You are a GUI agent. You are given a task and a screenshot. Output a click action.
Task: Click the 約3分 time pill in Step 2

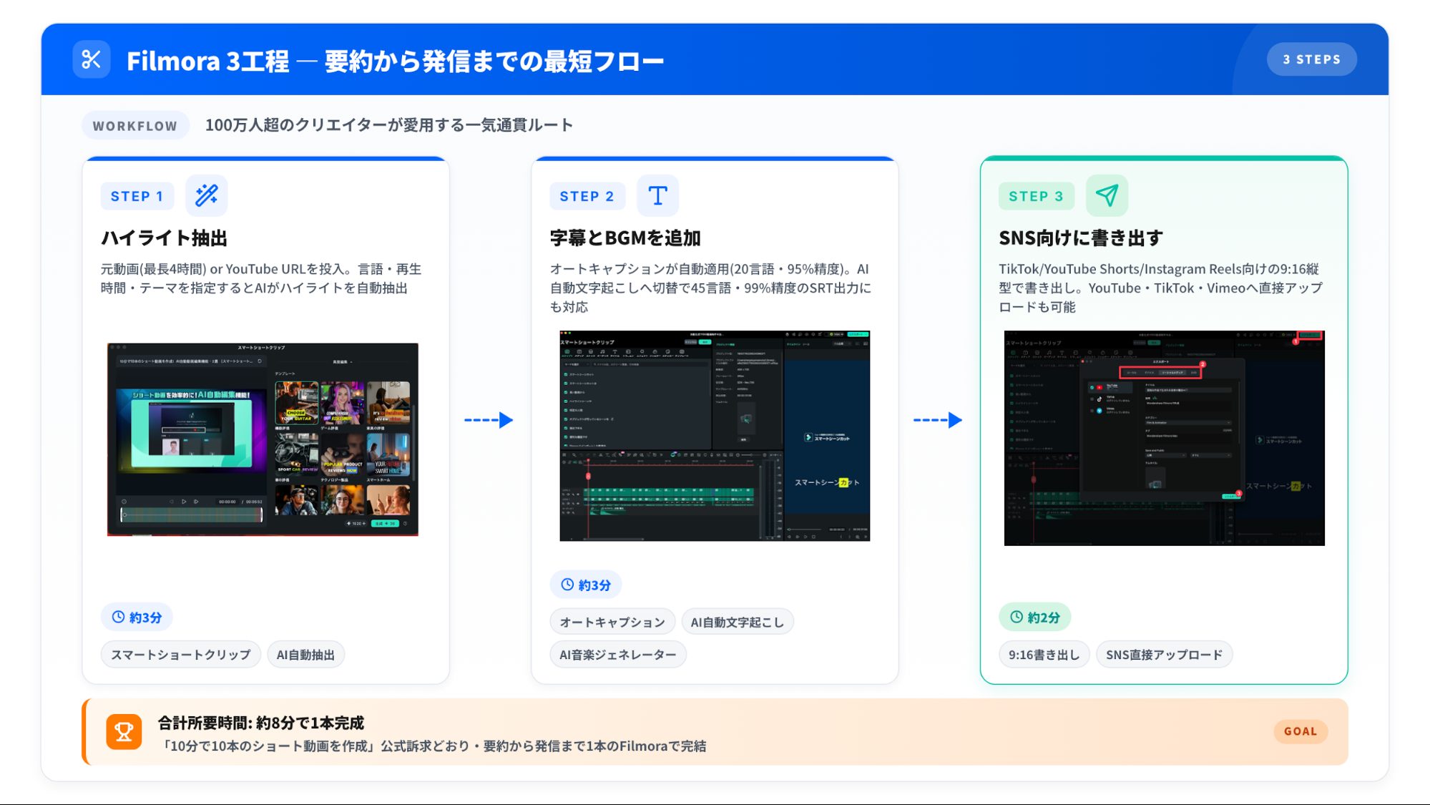click(x=586, y=585)
